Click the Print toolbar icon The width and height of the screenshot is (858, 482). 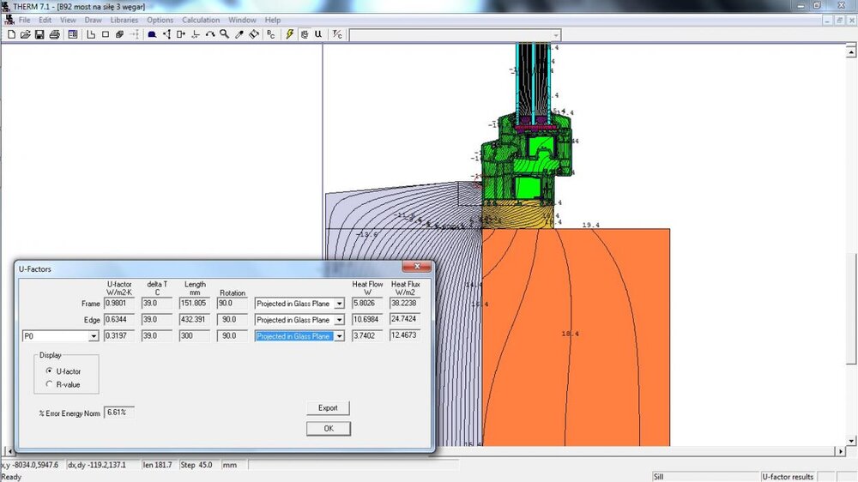54,34
